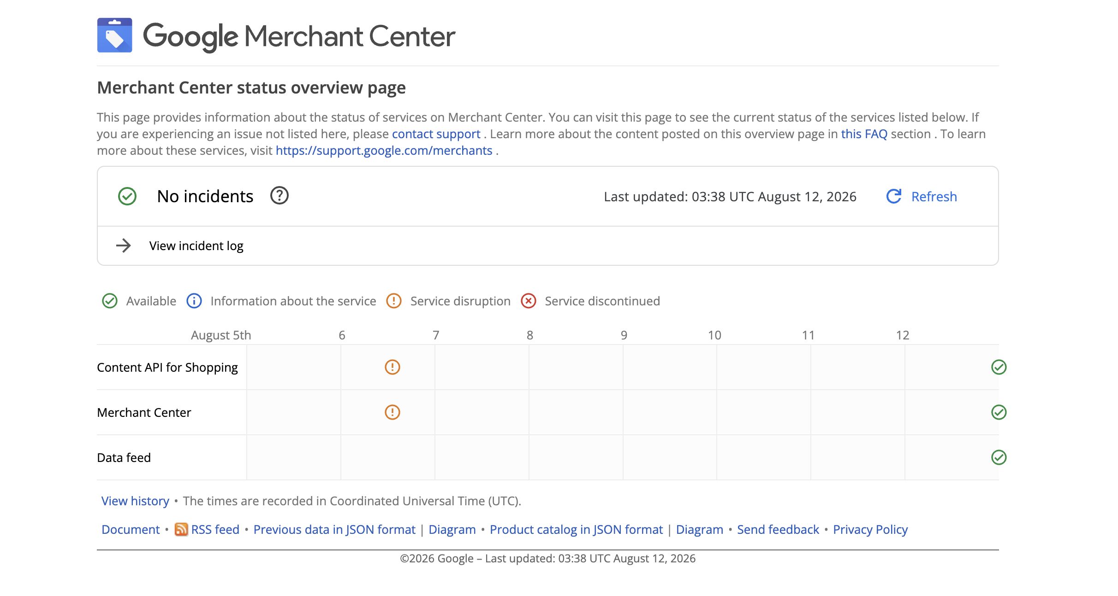
Task: Click the Data feed current status checkmark
Action: click(x=999, y=457)
